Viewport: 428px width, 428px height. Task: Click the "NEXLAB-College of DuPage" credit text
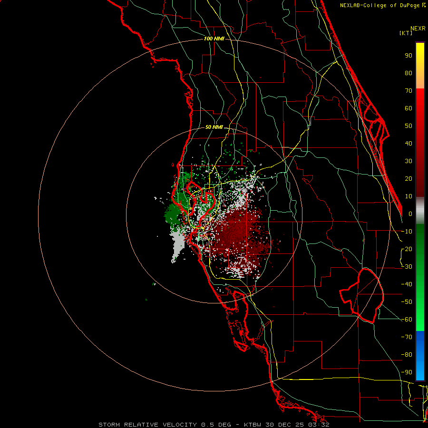tap(379, 5)
